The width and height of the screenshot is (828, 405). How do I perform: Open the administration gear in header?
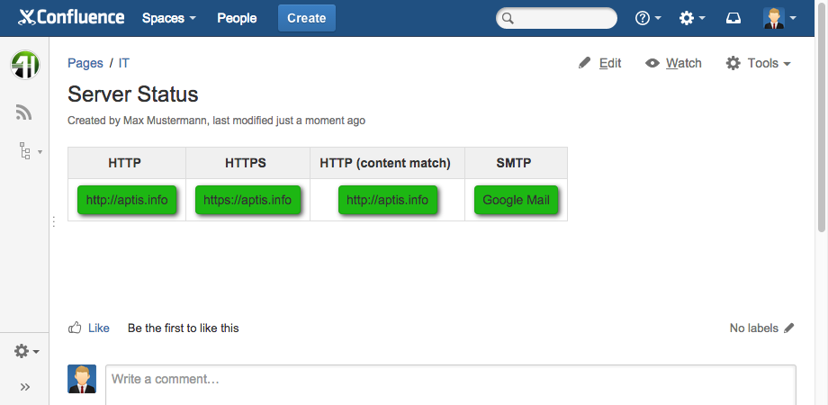pos(691,18)
